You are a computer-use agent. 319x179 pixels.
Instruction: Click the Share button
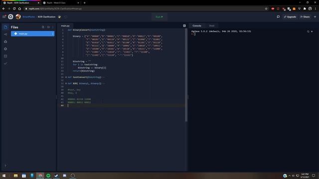click(305, 17)
